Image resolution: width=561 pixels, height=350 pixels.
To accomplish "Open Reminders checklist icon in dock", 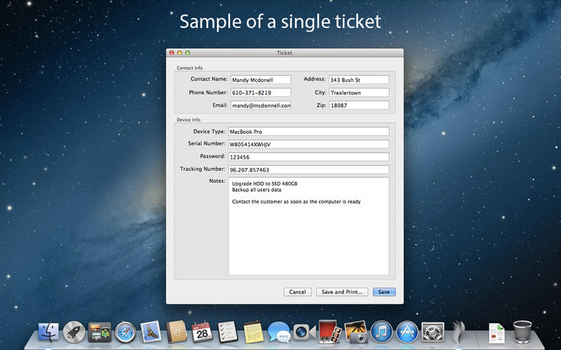I will 227,332.
